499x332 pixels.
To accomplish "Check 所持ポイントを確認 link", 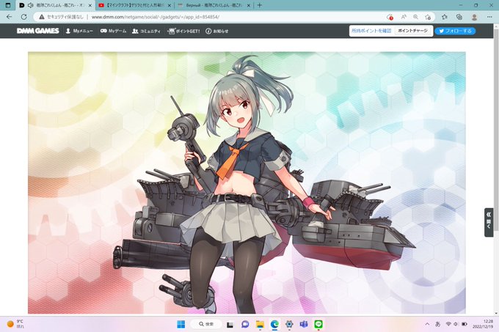I will click(x=371, y=31).
